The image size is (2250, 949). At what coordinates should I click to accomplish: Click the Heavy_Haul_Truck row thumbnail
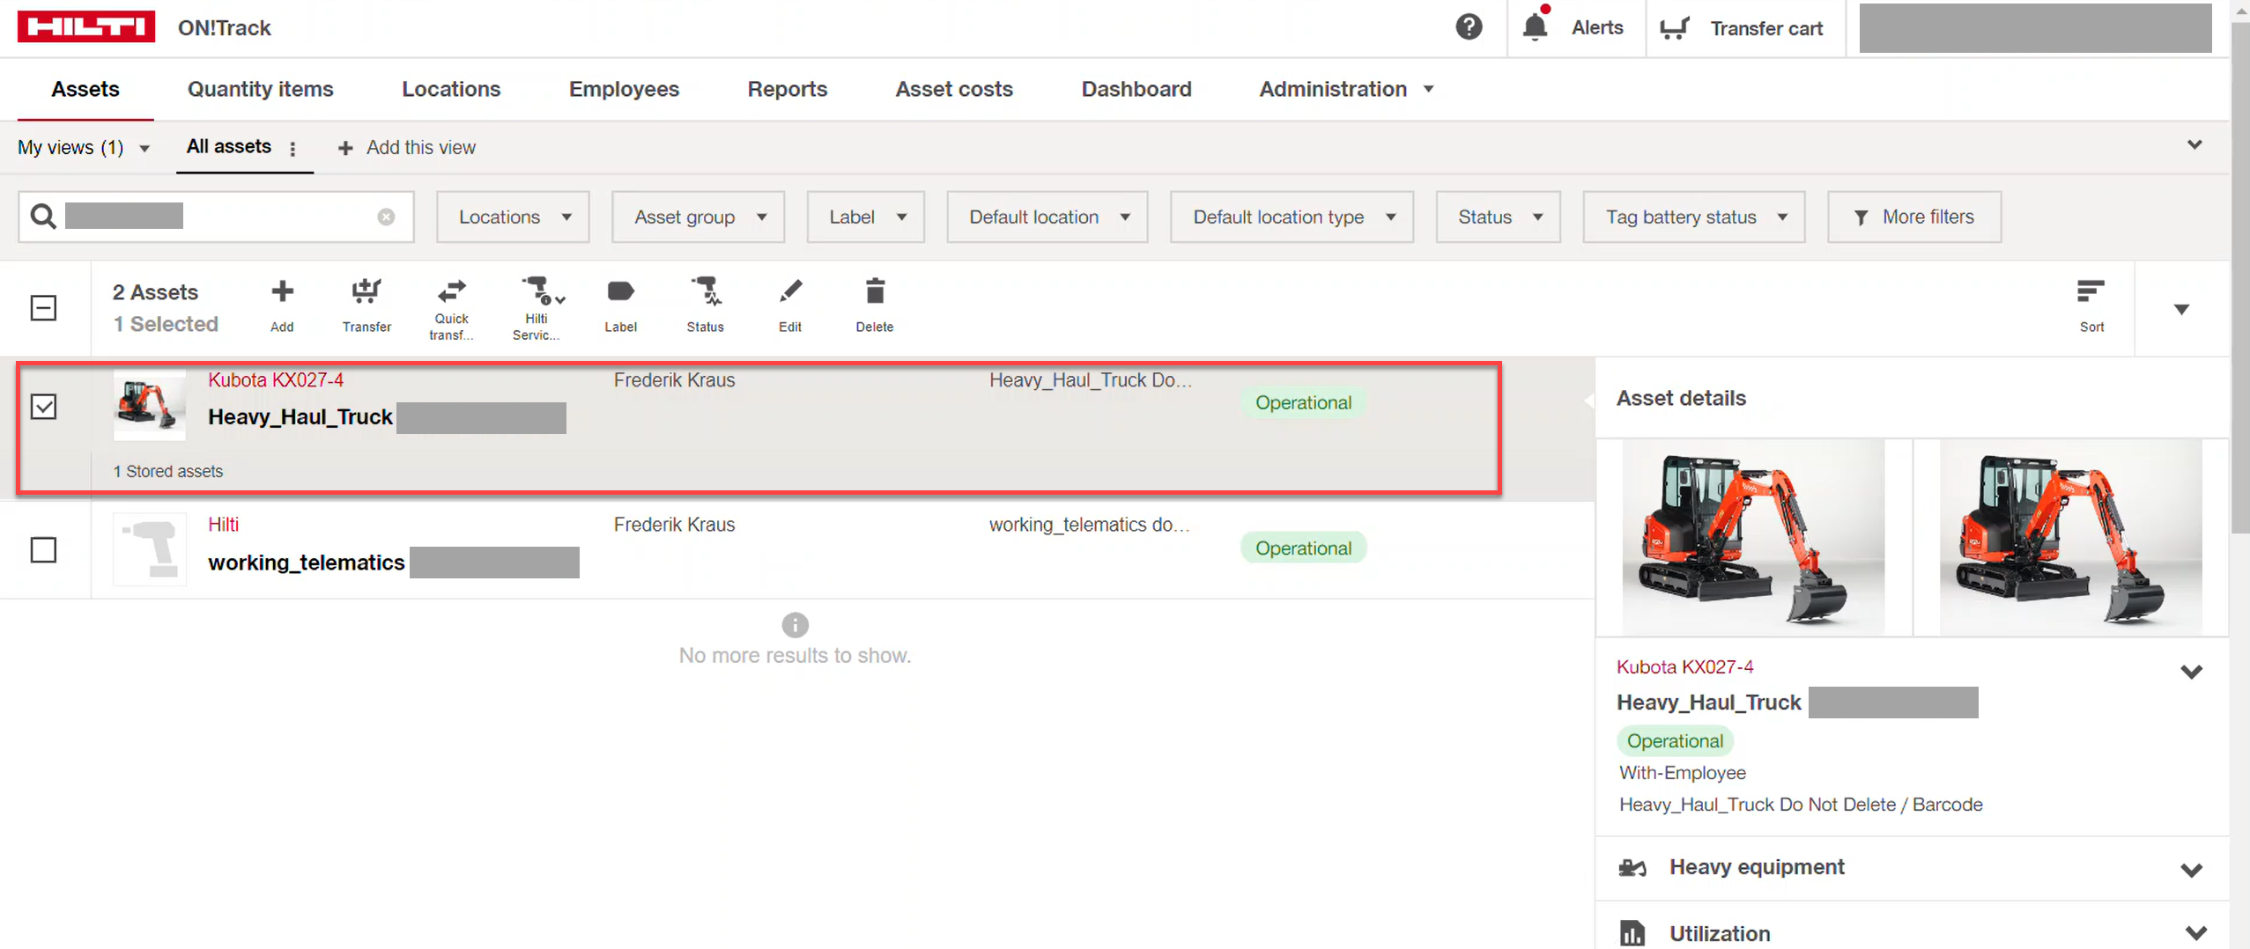click(150, 405)
